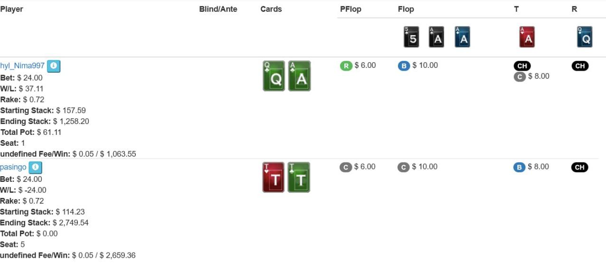This screenshot has width=606, height=264.
Task: Click hyl_Nima997's green Ace hole card
Action: coord(299,76)
